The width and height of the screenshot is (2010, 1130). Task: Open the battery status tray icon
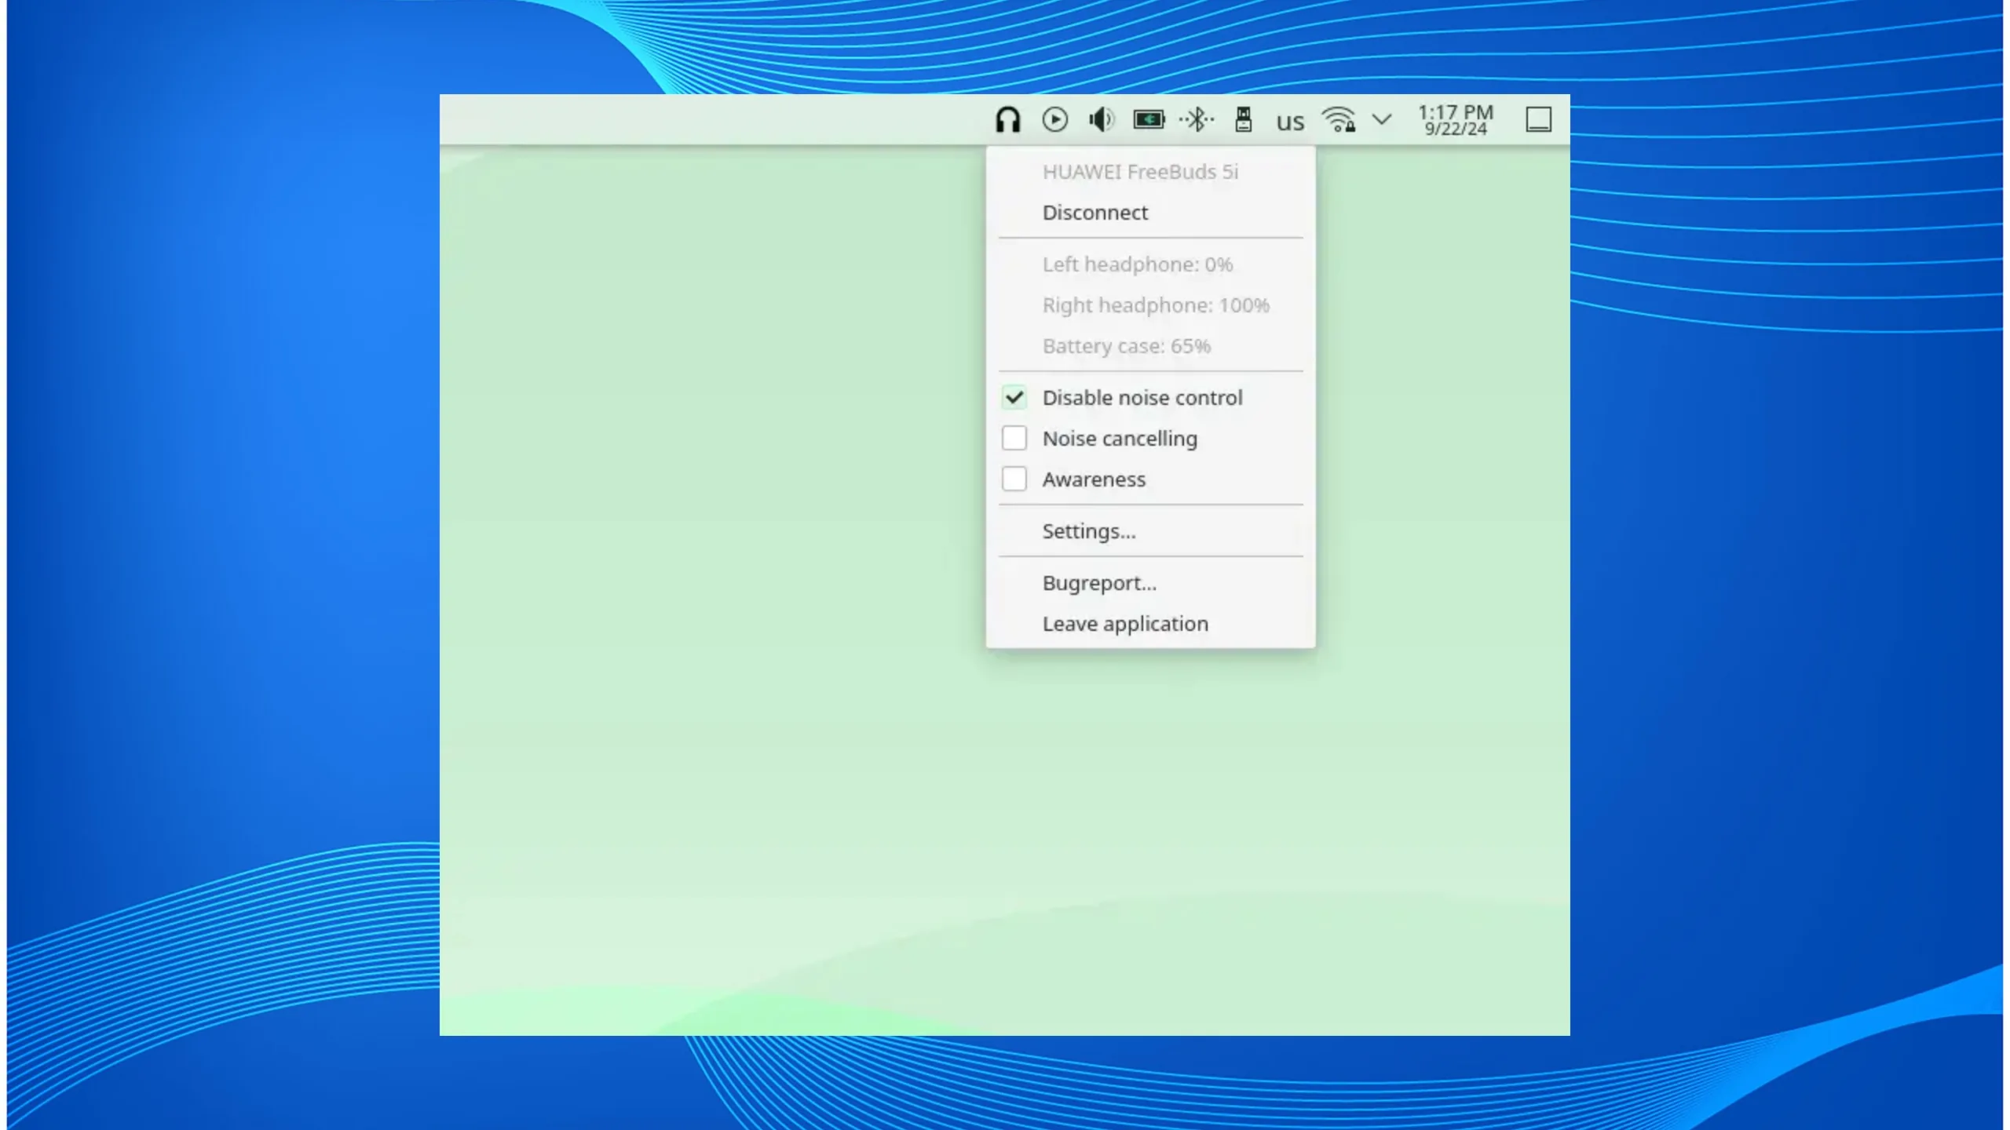1149,120
